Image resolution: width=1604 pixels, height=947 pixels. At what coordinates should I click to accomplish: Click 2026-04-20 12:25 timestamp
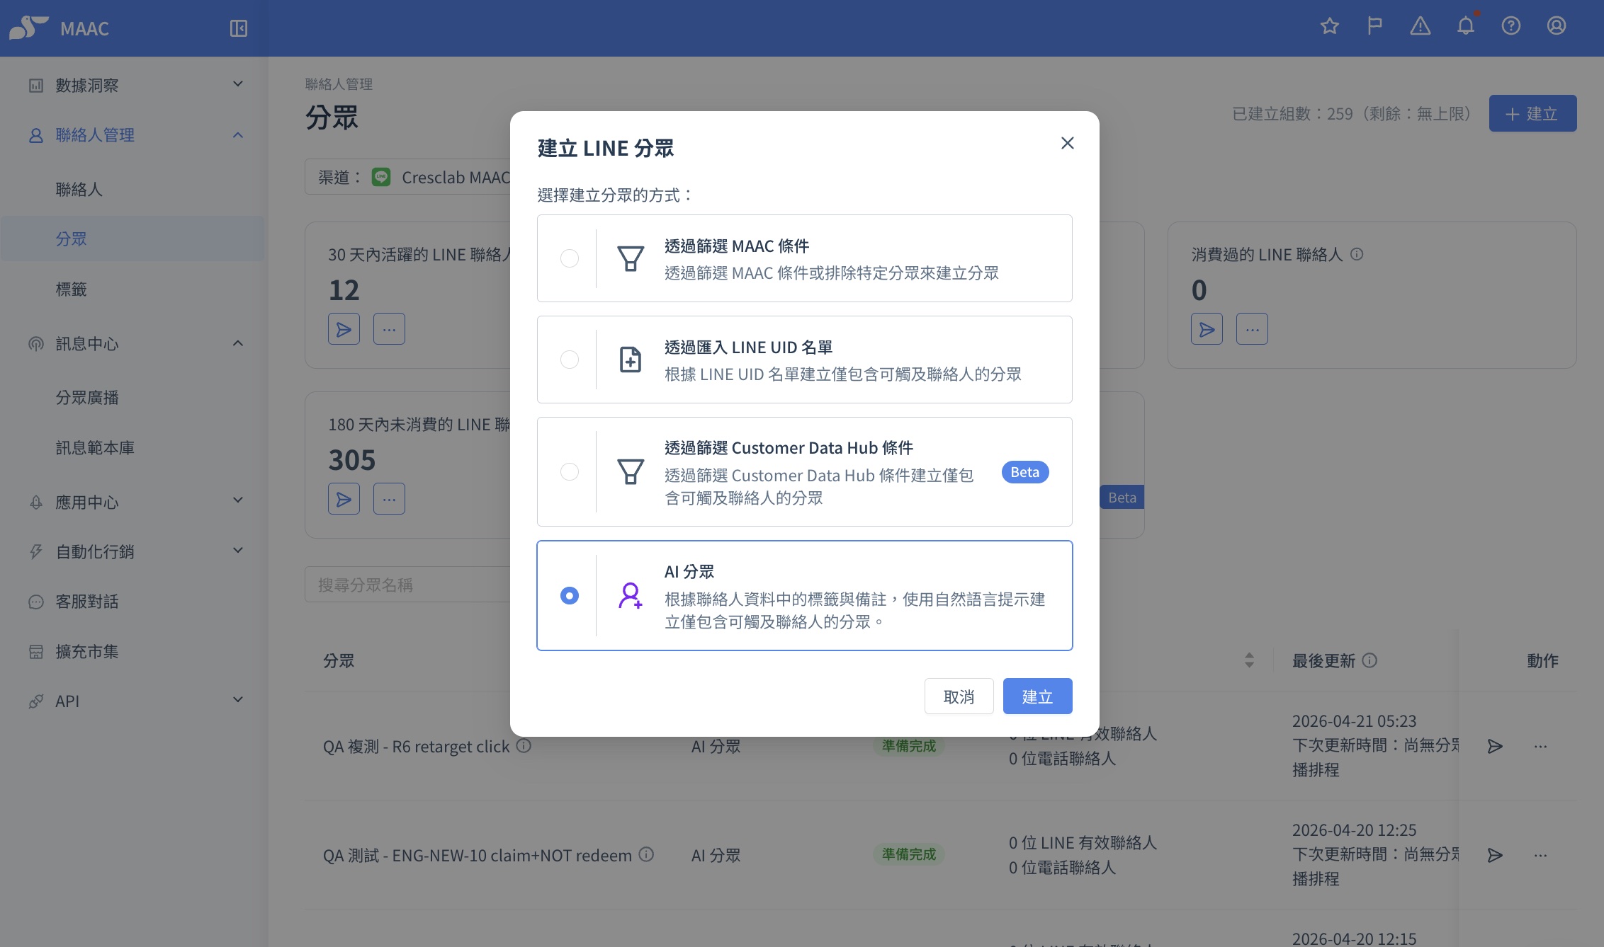point(1354,830)
